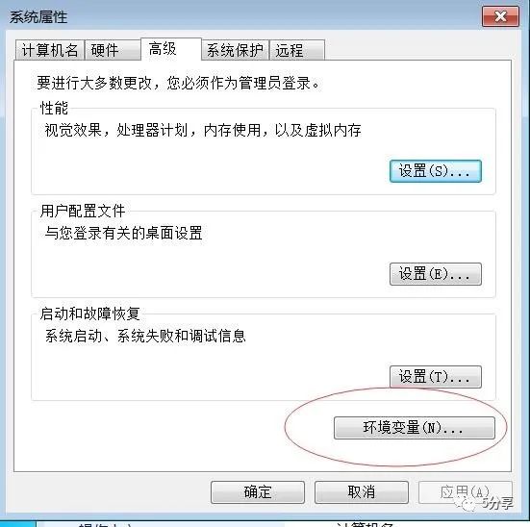Open 环境变量(N) dialog
This screenshot has height=527, width=530.
414,428
